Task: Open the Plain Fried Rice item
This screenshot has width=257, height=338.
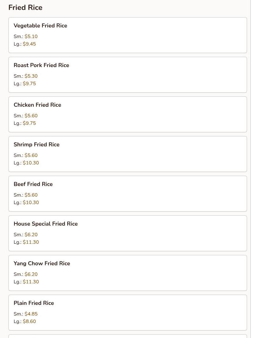Action: [34, 303]
